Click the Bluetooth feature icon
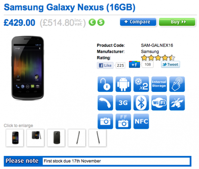The image size is (199, 169). (x=141, y=103)
